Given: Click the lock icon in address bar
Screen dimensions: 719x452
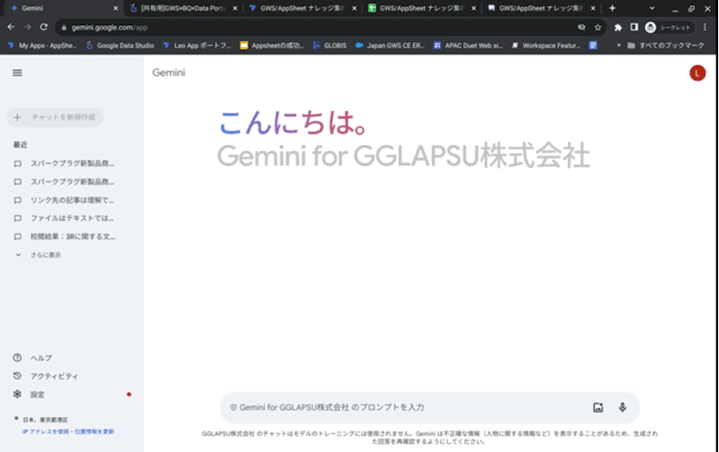Looking at the screenshot, I should pyautogui.click(x=63, y=28).
